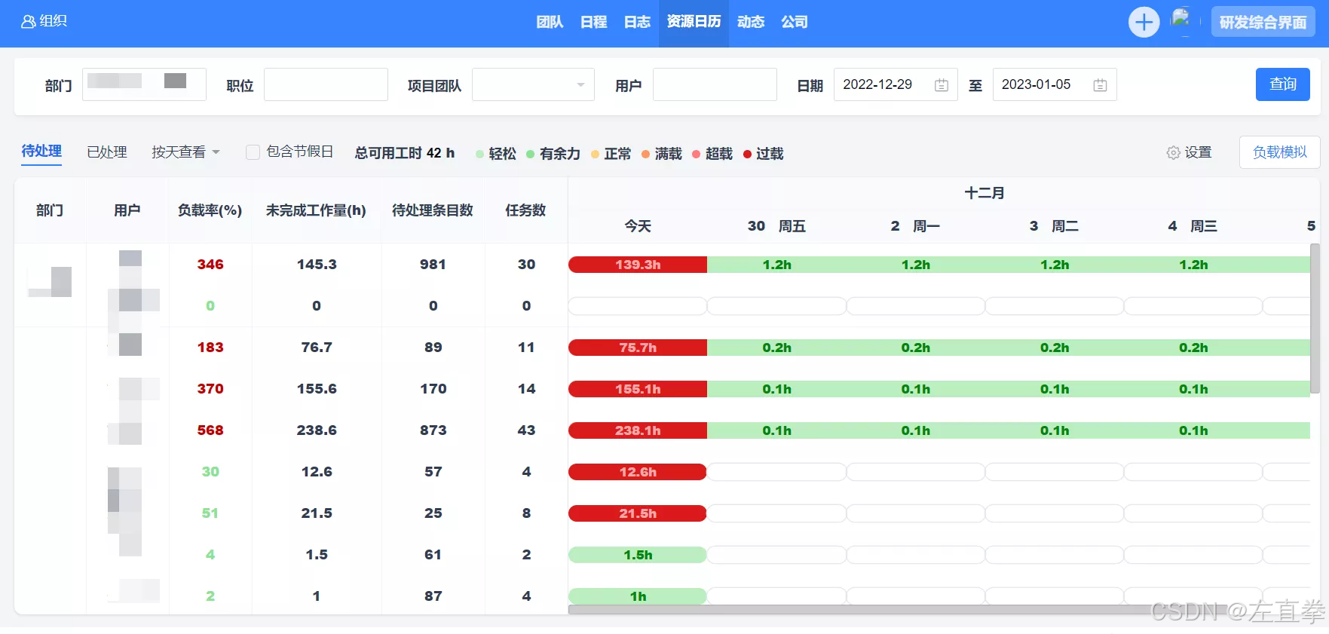The image size is (1329, 634).
Task: Click pending items value 873
Action: (433, 430)
